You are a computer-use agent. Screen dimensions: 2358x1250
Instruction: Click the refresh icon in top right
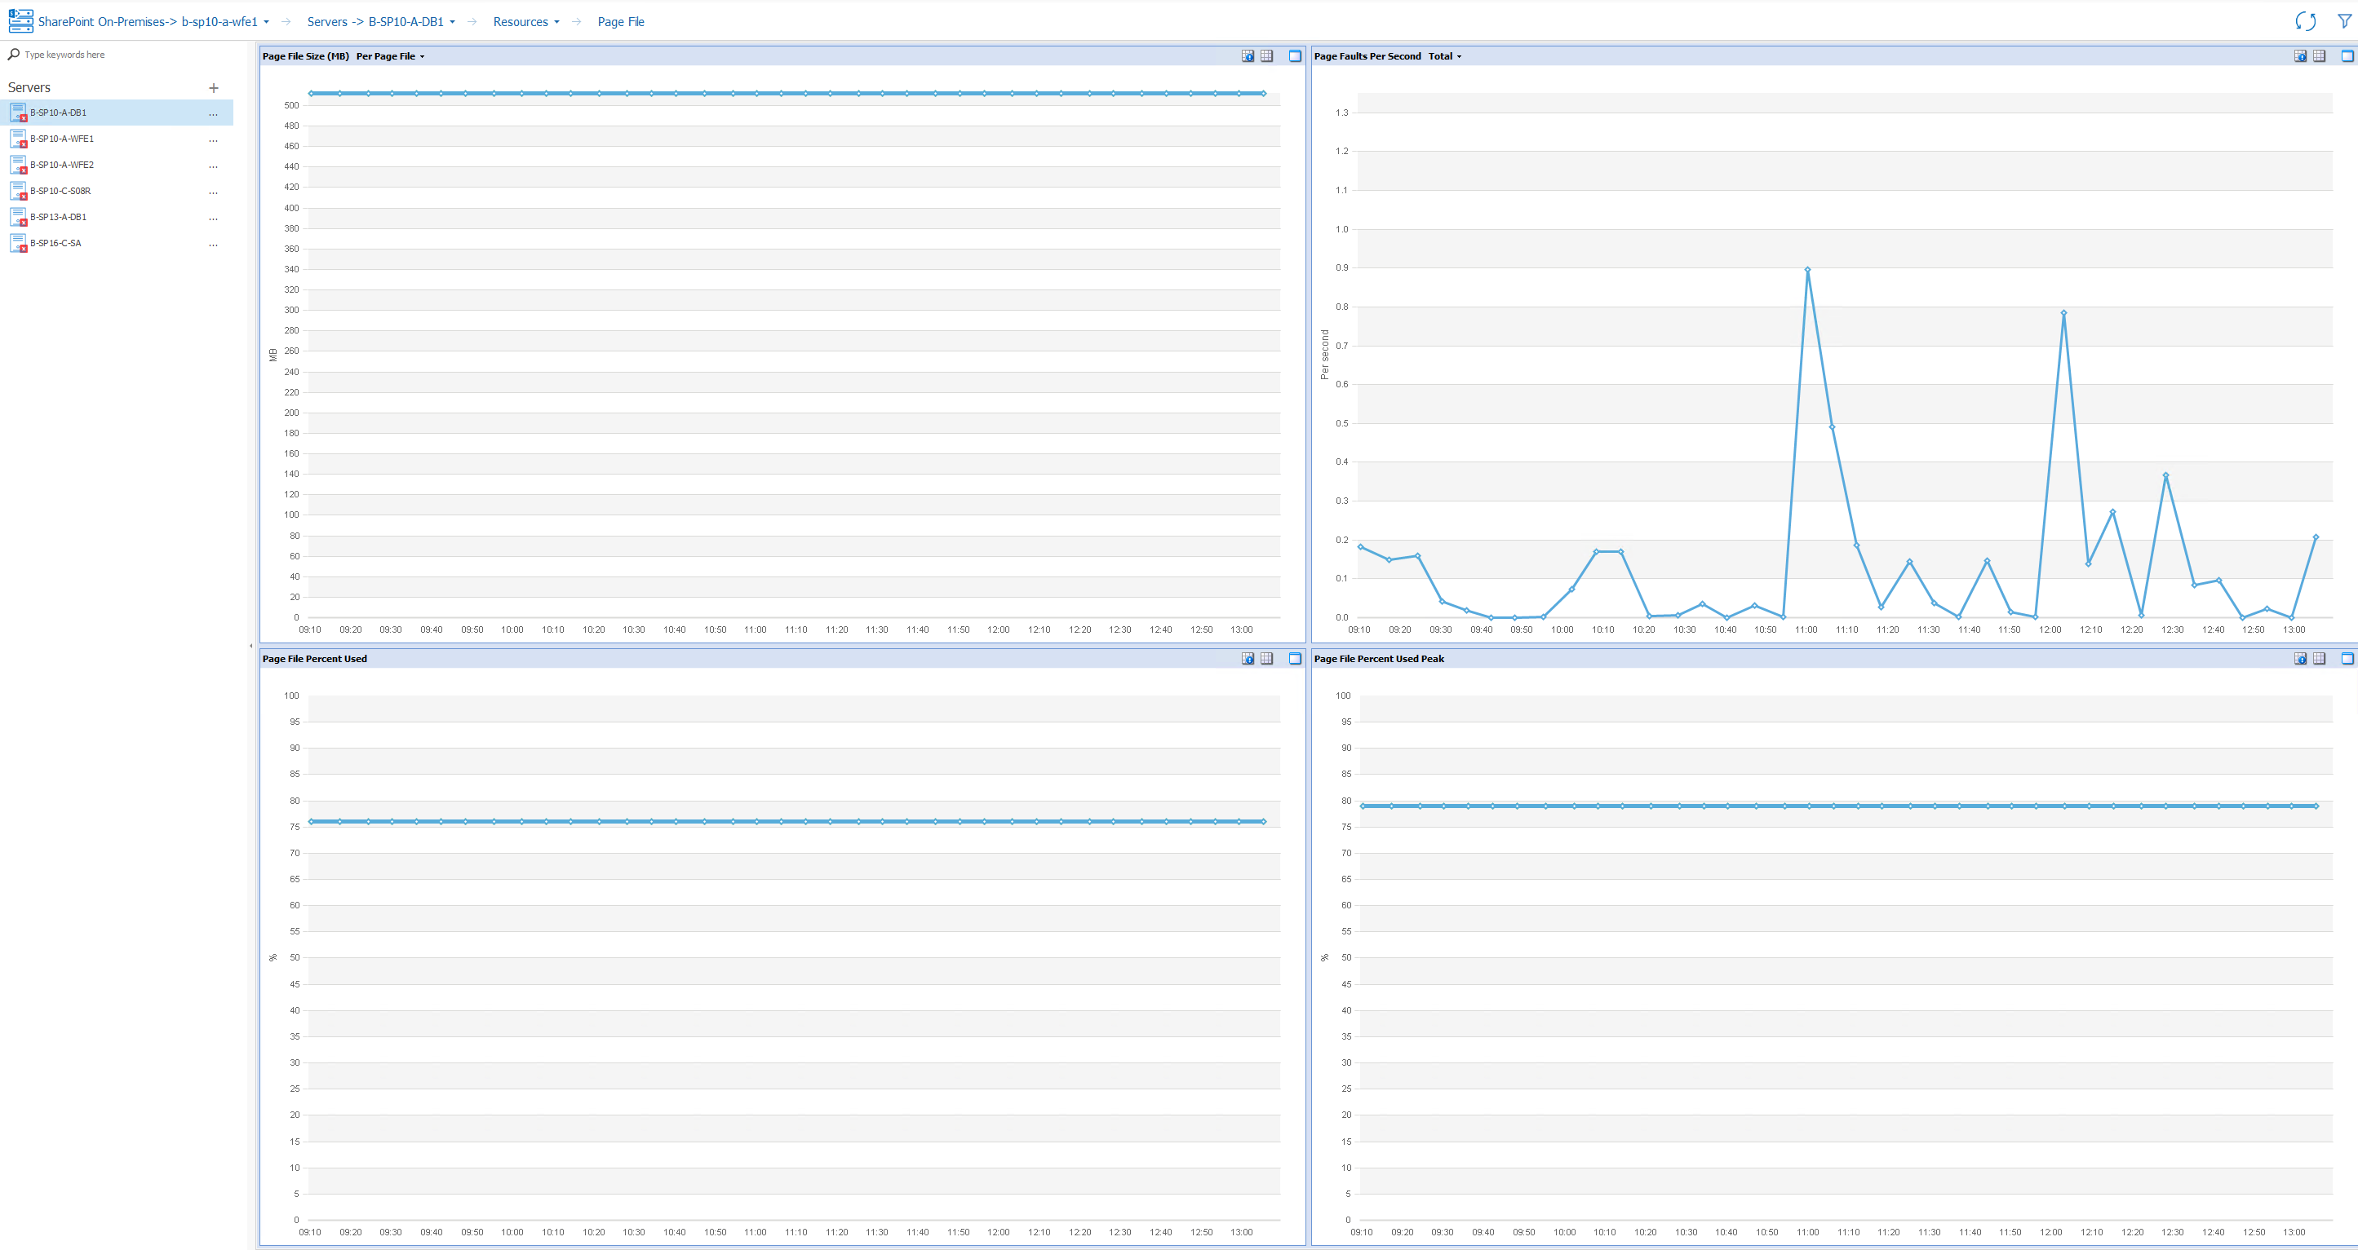click(x=2305, y=21)
